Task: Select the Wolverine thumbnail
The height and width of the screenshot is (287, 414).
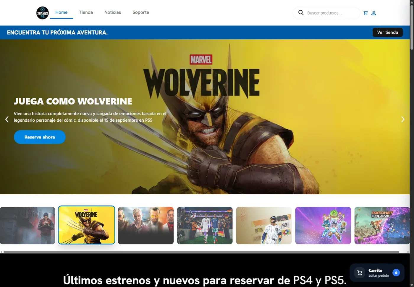Action: (86, 225)
